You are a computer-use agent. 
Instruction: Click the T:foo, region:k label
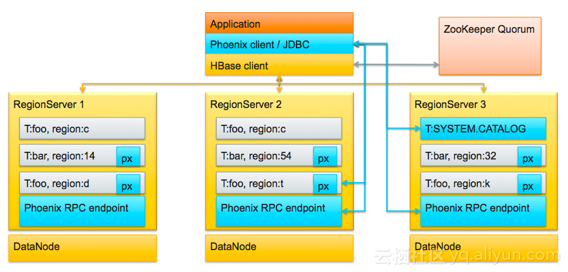tap(457, 184)
